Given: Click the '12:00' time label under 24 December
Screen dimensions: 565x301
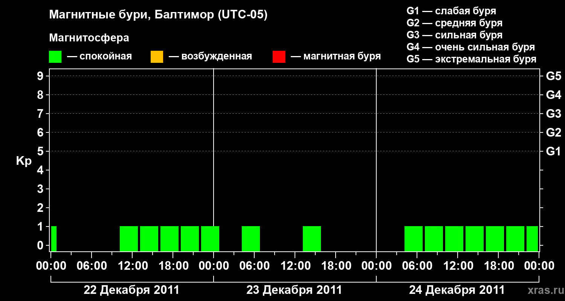Looking at the screenshot, I should click(458, 266).
